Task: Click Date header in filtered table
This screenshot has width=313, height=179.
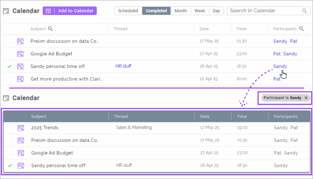Action: [x=204, y=116]
